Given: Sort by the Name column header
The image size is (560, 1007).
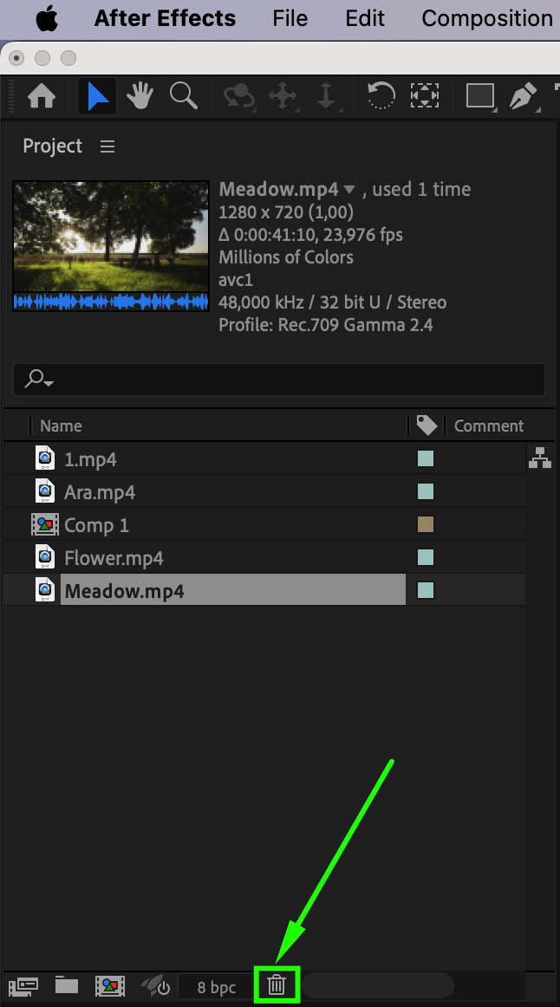Looking at the screenshot, I should point(61,426).
